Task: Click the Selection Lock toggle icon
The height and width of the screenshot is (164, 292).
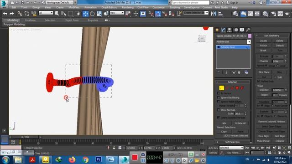Action: [114, 148]
